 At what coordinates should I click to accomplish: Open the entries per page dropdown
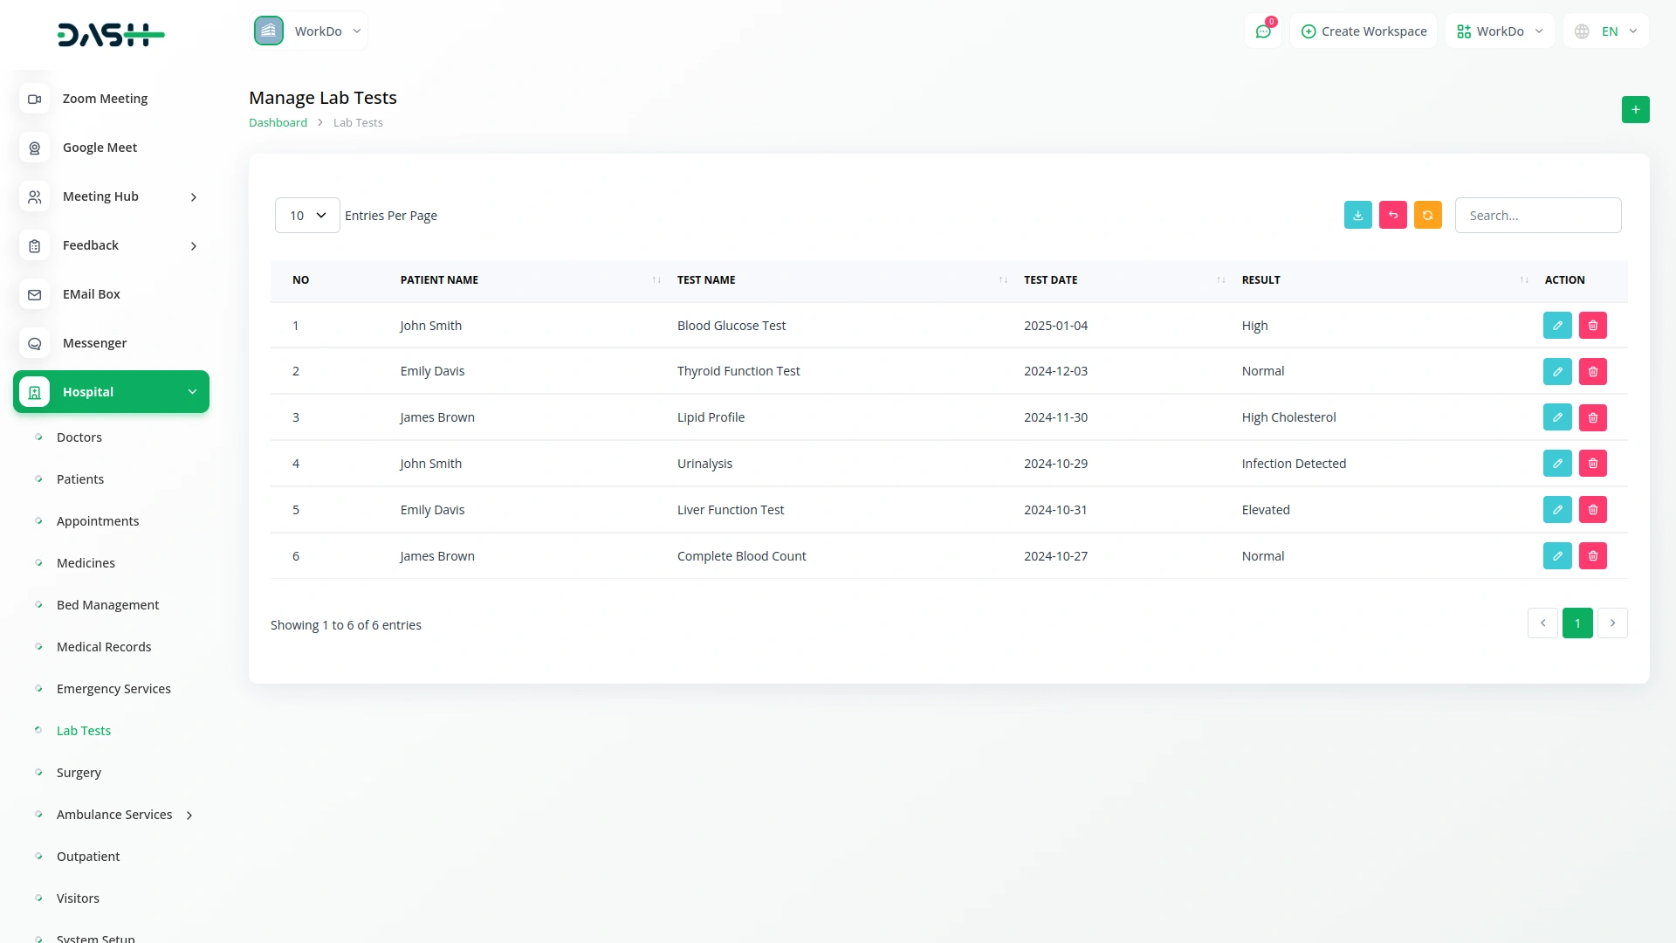(x=307, y=216)
